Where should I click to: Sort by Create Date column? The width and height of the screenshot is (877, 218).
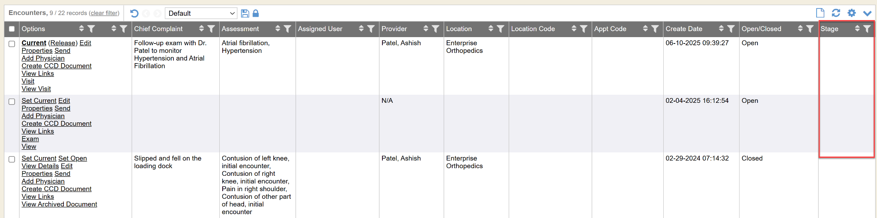(x=721, y=29)
